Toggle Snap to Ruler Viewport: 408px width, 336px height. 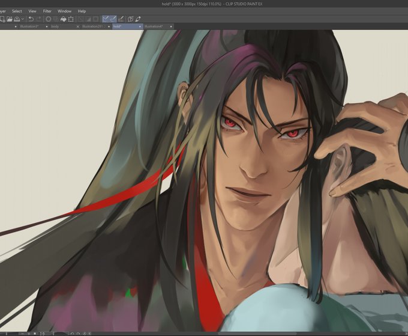106,19
